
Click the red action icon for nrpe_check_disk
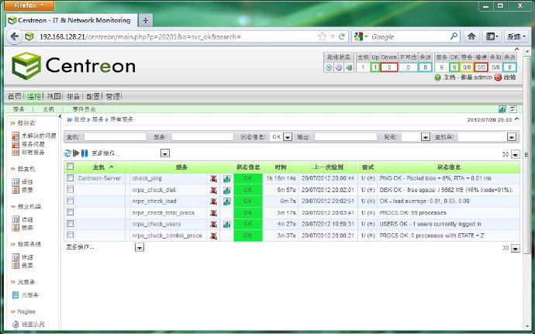213,190
